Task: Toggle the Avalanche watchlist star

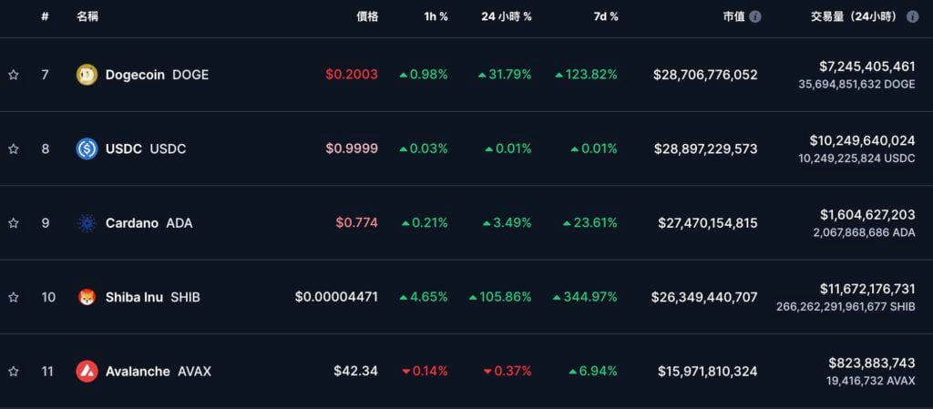Action: 13,372
